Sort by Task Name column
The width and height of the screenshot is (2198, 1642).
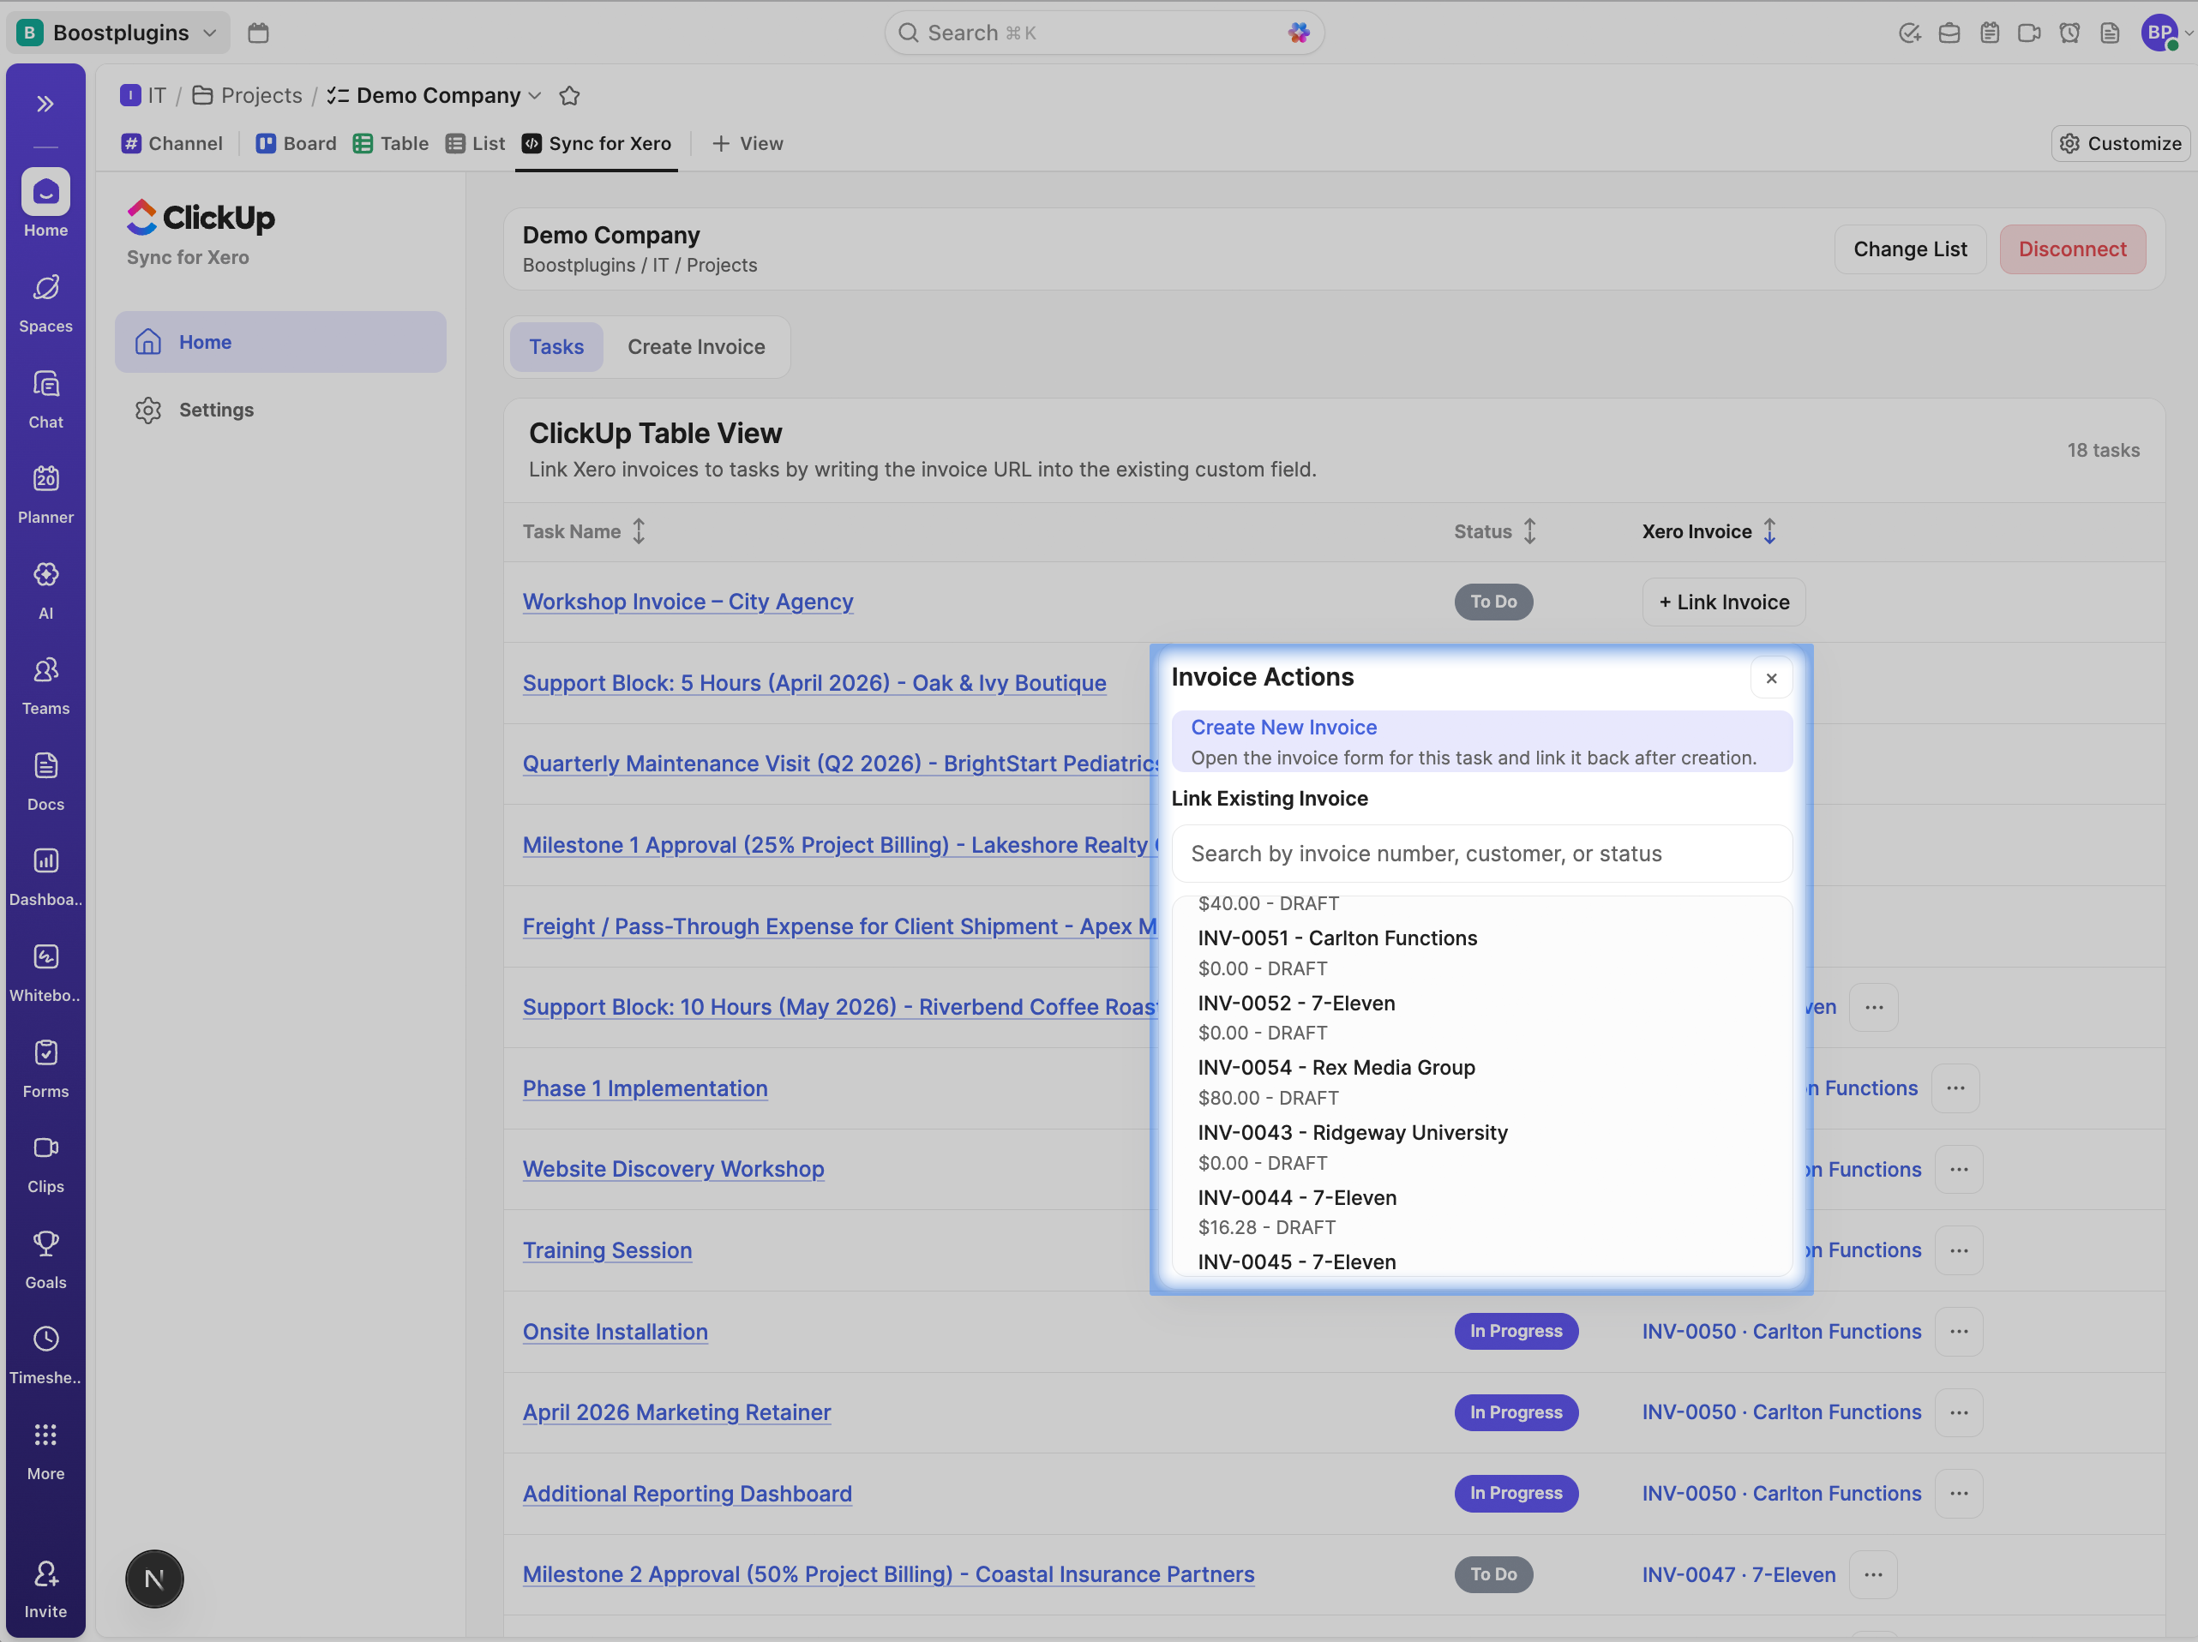point(639,531)
